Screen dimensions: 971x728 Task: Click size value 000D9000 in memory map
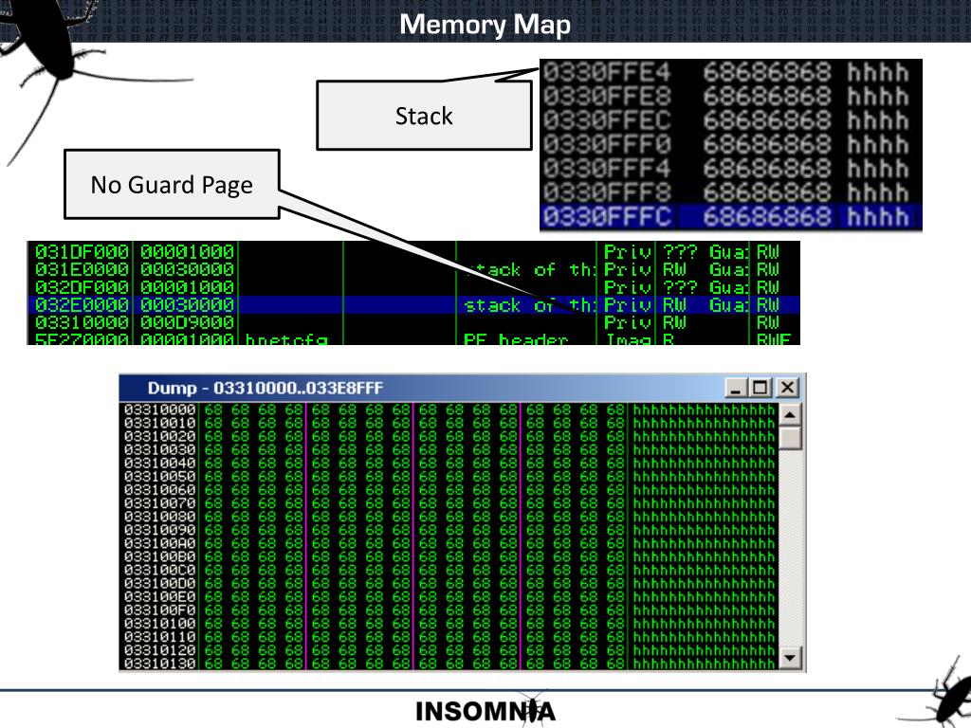pos(187,322)
